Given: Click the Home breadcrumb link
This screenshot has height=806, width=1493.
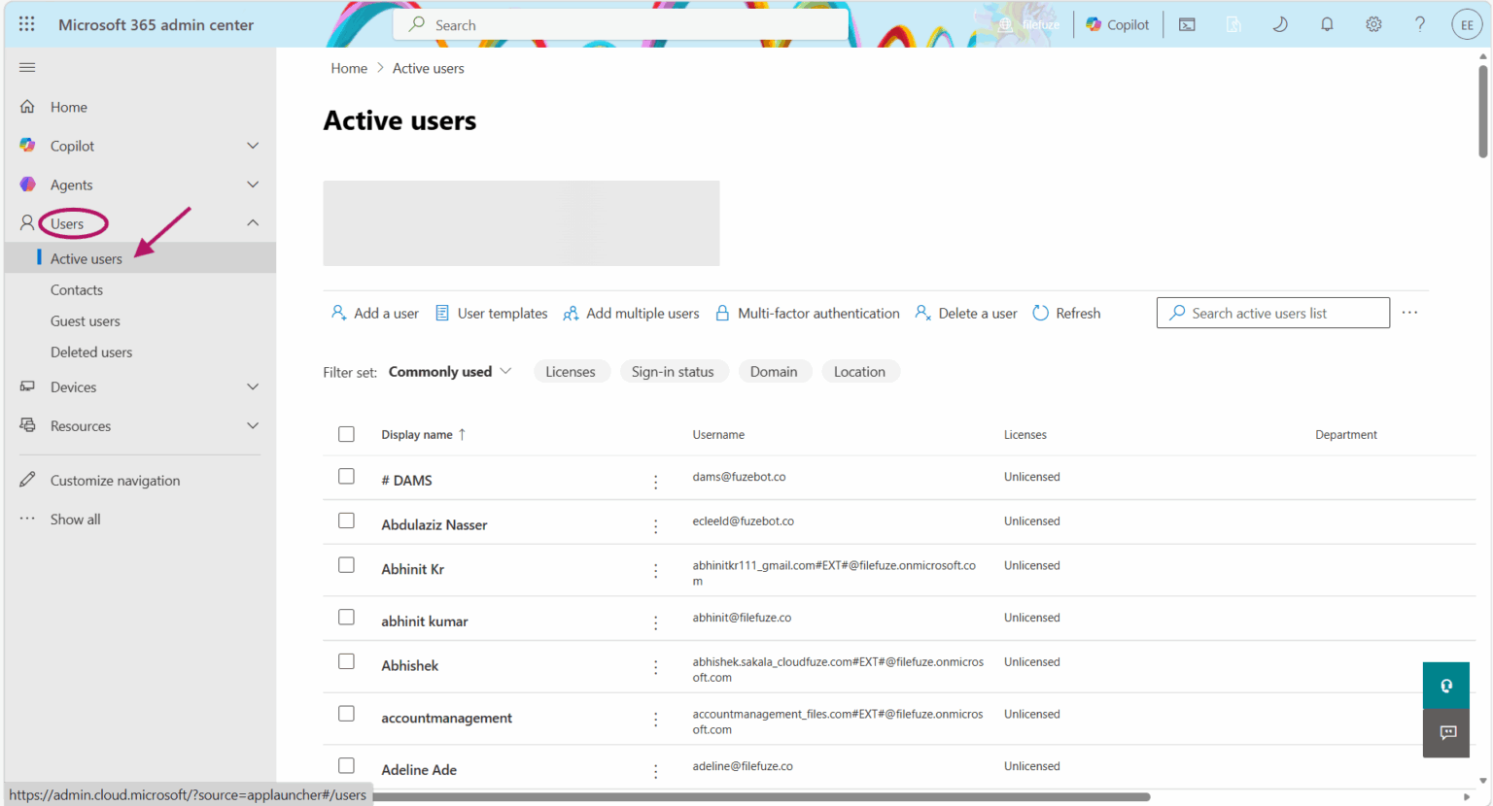Looking at the screenshot, I should 349,68.
